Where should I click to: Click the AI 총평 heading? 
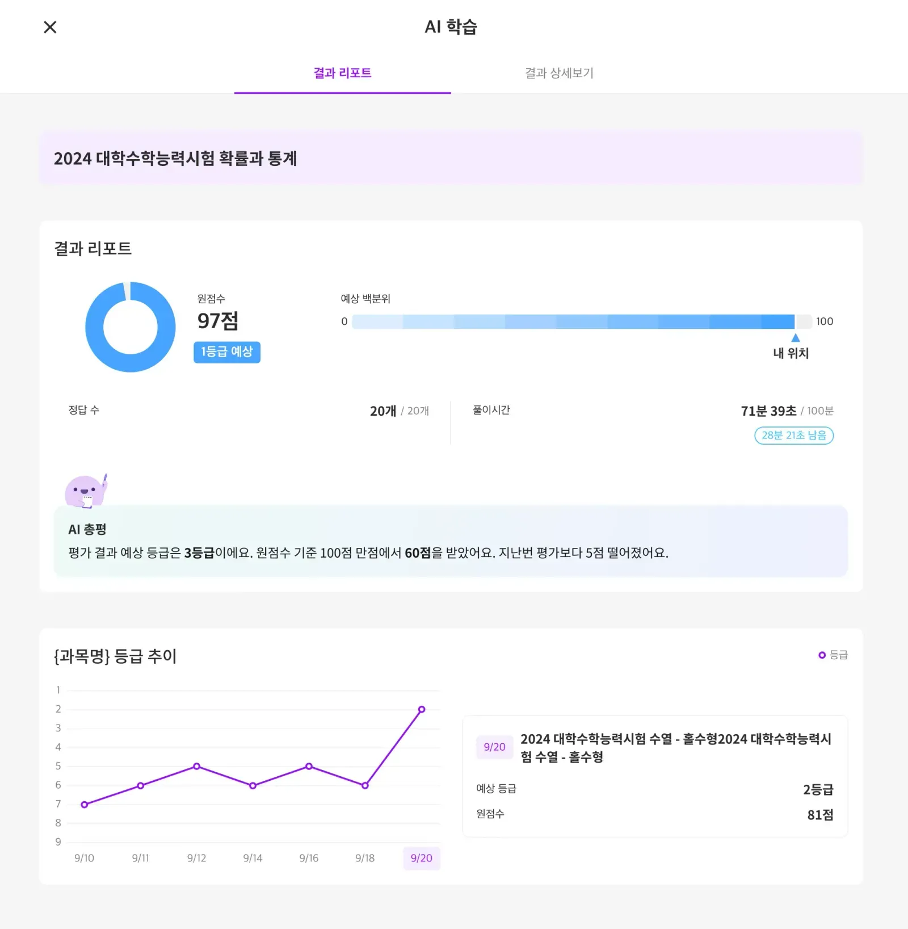[87, 529]
